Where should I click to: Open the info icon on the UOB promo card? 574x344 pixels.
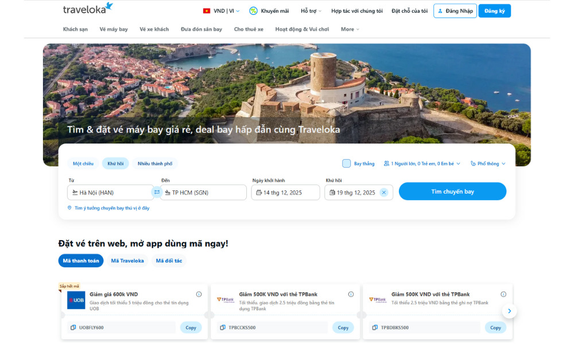[x=199, y=294]
